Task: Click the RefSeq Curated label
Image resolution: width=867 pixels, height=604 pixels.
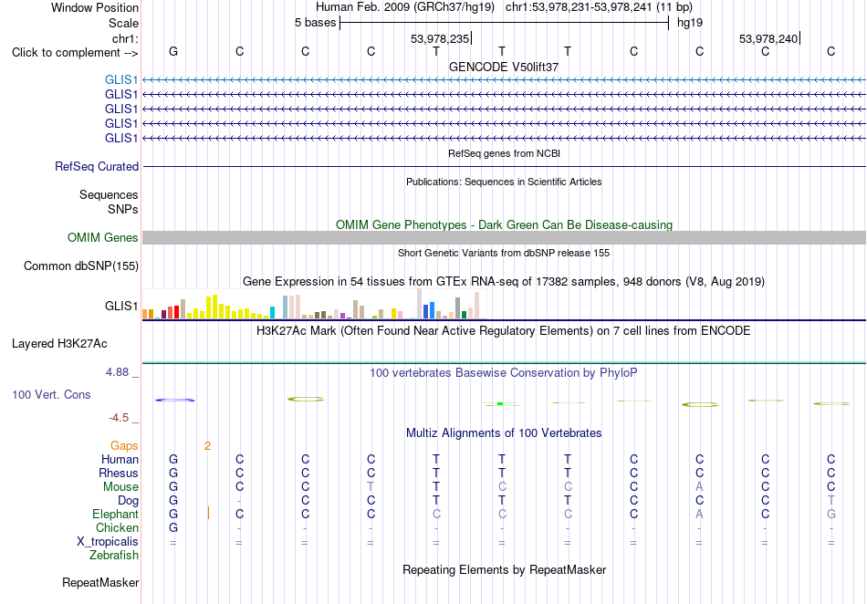Action: pos(97,166)
